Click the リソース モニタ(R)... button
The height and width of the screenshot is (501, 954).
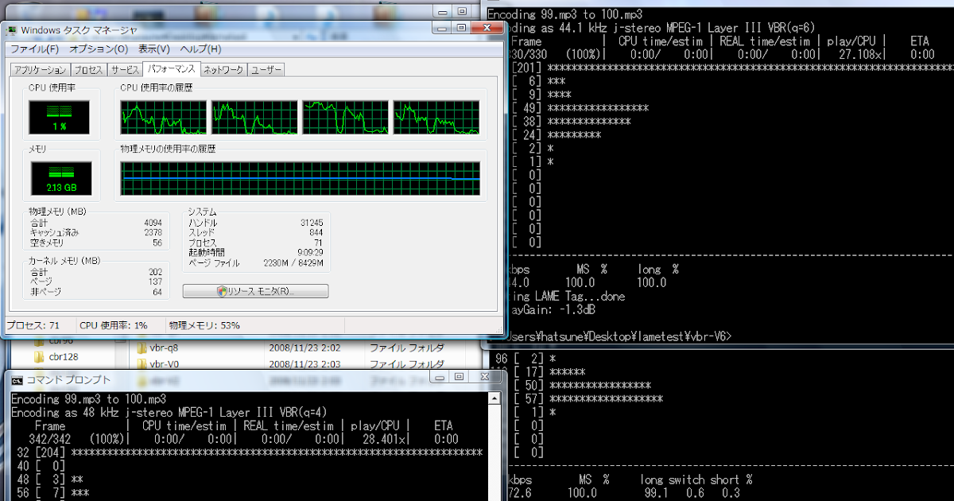[x=255, y=291]
